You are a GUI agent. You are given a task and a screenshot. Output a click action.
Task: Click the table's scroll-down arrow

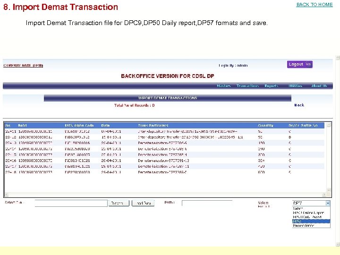tap(329, 190)
